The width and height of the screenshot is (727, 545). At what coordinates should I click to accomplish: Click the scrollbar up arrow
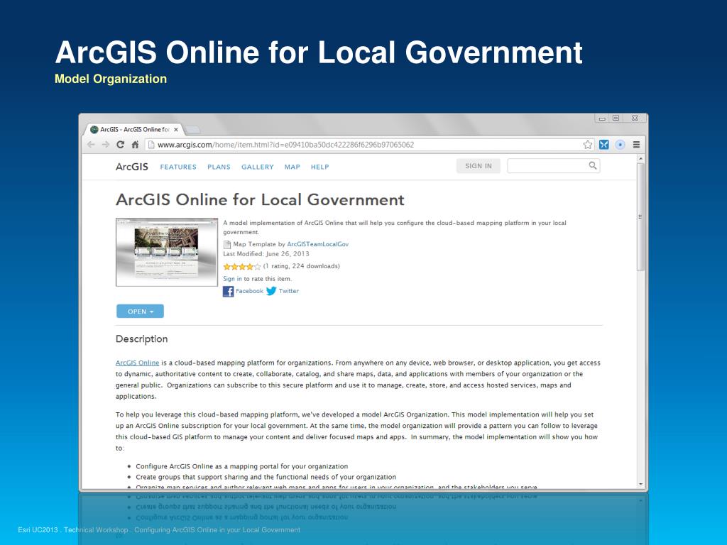(641, 158)
